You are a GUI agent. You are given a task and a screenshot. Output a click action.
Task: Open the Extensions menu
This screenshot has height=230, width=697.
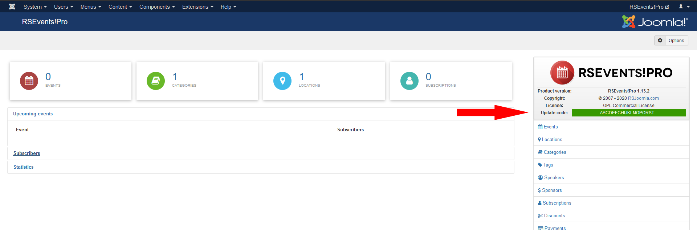coord(197,7)
